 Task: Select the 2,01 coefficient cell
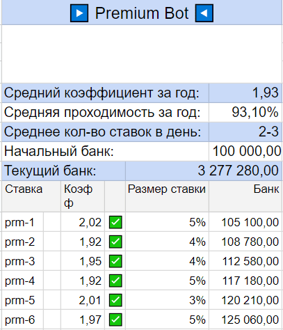83,300
